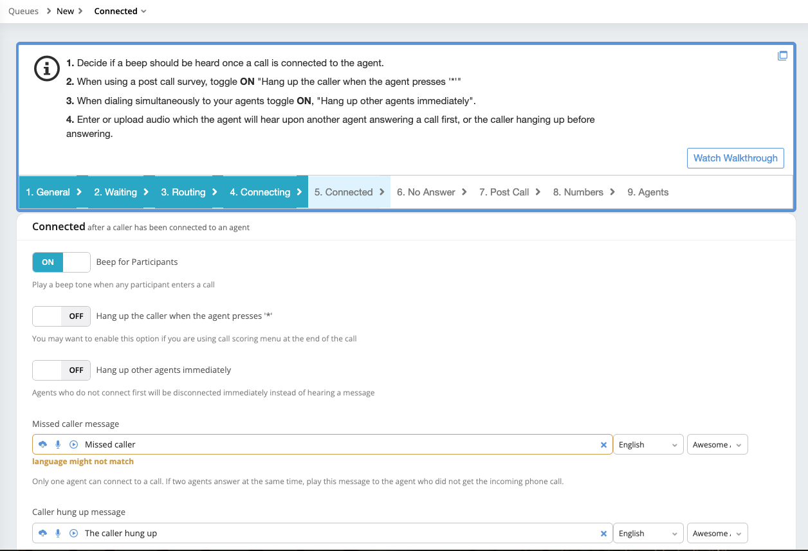Click the copy icon in the info panel

click(783, 55)
